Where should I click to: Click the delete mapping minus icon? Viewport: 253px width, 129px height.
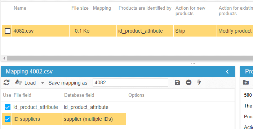click(188, 82)
